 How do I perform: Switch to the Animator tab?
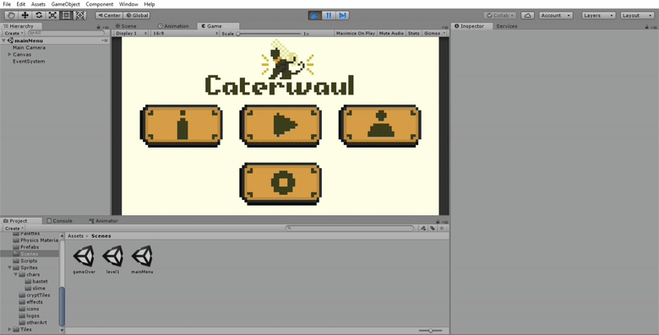[104, 221]
